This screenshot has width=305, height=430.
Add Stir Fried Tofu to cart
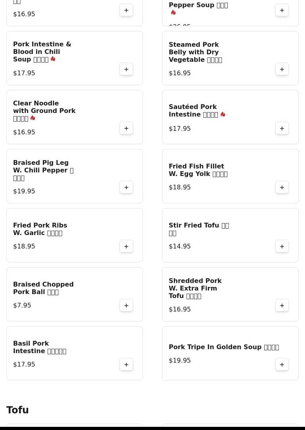(x=282, y=246)
